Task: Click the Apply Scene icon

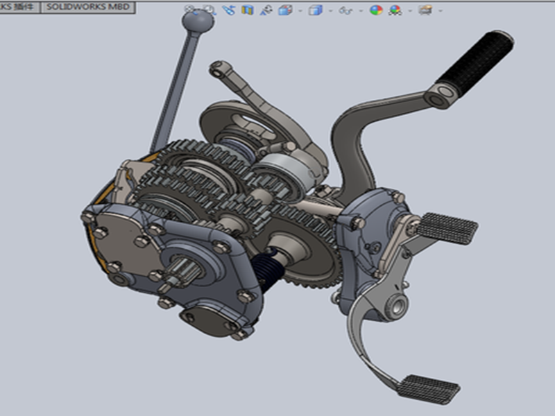Action: tap(395, 10)
